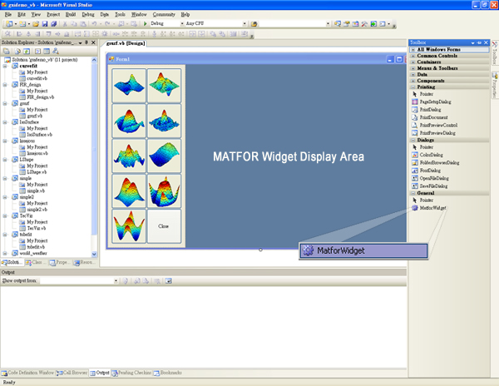Image resolution: width=499 pixels, height=386 pixels.
Task: Open the Object Browser toolbar icon
Action: [x=355, y=24]
